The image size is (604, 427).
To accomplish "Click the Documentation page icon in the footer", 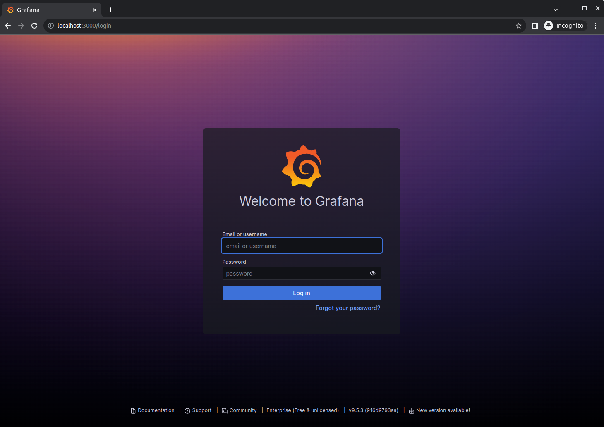I will click(x=132, y=410).
